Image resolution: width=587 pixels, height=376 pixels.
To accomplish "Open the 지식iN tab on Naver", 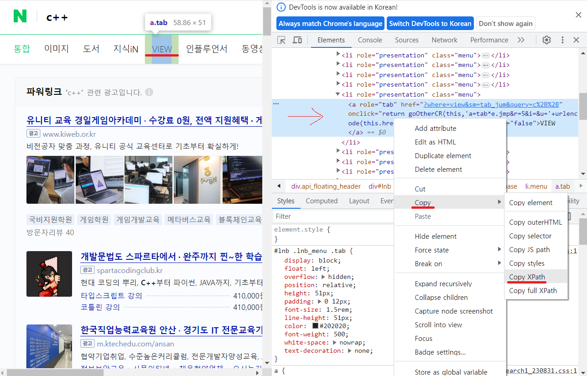I will (x=126, y=49).
